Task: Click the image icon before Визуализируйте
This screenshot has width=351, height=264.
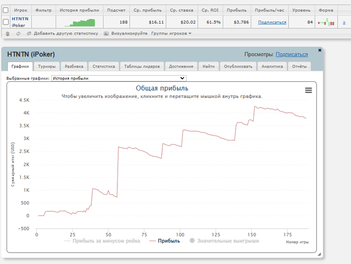Action: (x=106, y=34)
